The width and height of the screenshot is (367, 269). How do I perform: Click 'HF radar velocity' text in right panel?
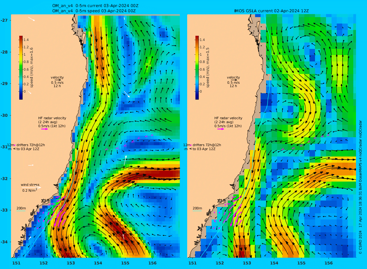(228, 118)
